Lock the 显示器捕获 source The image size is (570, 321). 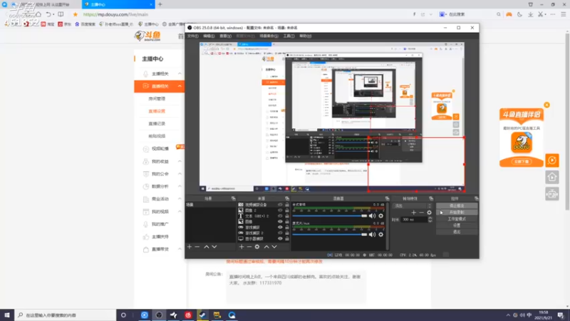pyautogui.click(x=287, y=239)
